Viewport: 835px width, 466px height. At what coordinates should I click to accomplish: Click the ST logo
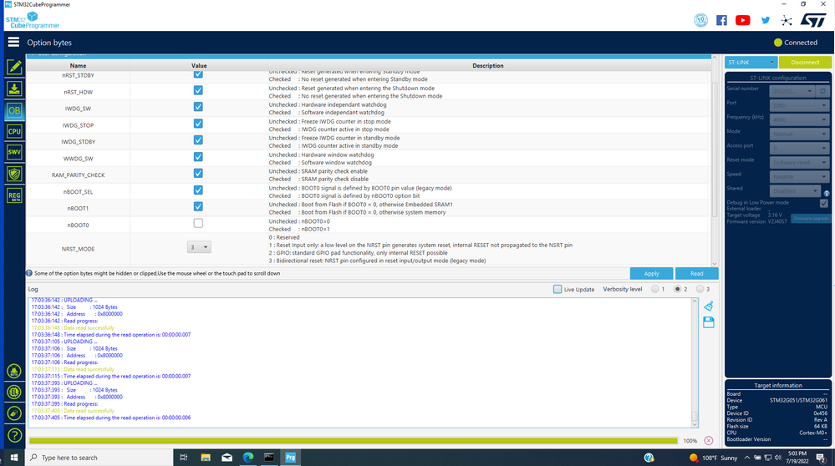pyautogui.click(x=813, y=20)
